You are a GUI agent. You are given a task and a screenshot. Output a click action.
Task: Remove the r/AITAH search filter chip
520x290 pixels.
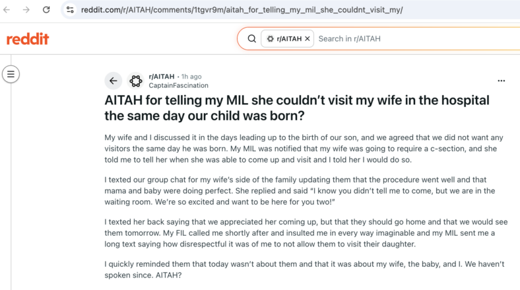pos(308,39)
